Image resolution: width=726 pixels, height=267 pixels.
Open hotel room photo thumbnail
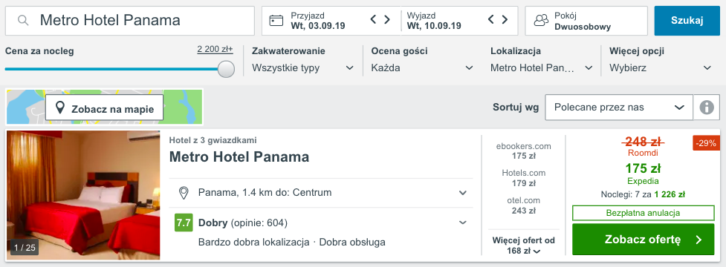pyautogui.click(x=83, y=195)
